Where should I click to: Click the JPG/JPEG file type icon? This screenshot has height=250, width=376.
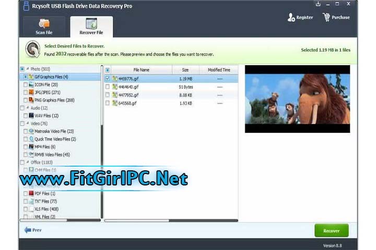pos(31,92)
